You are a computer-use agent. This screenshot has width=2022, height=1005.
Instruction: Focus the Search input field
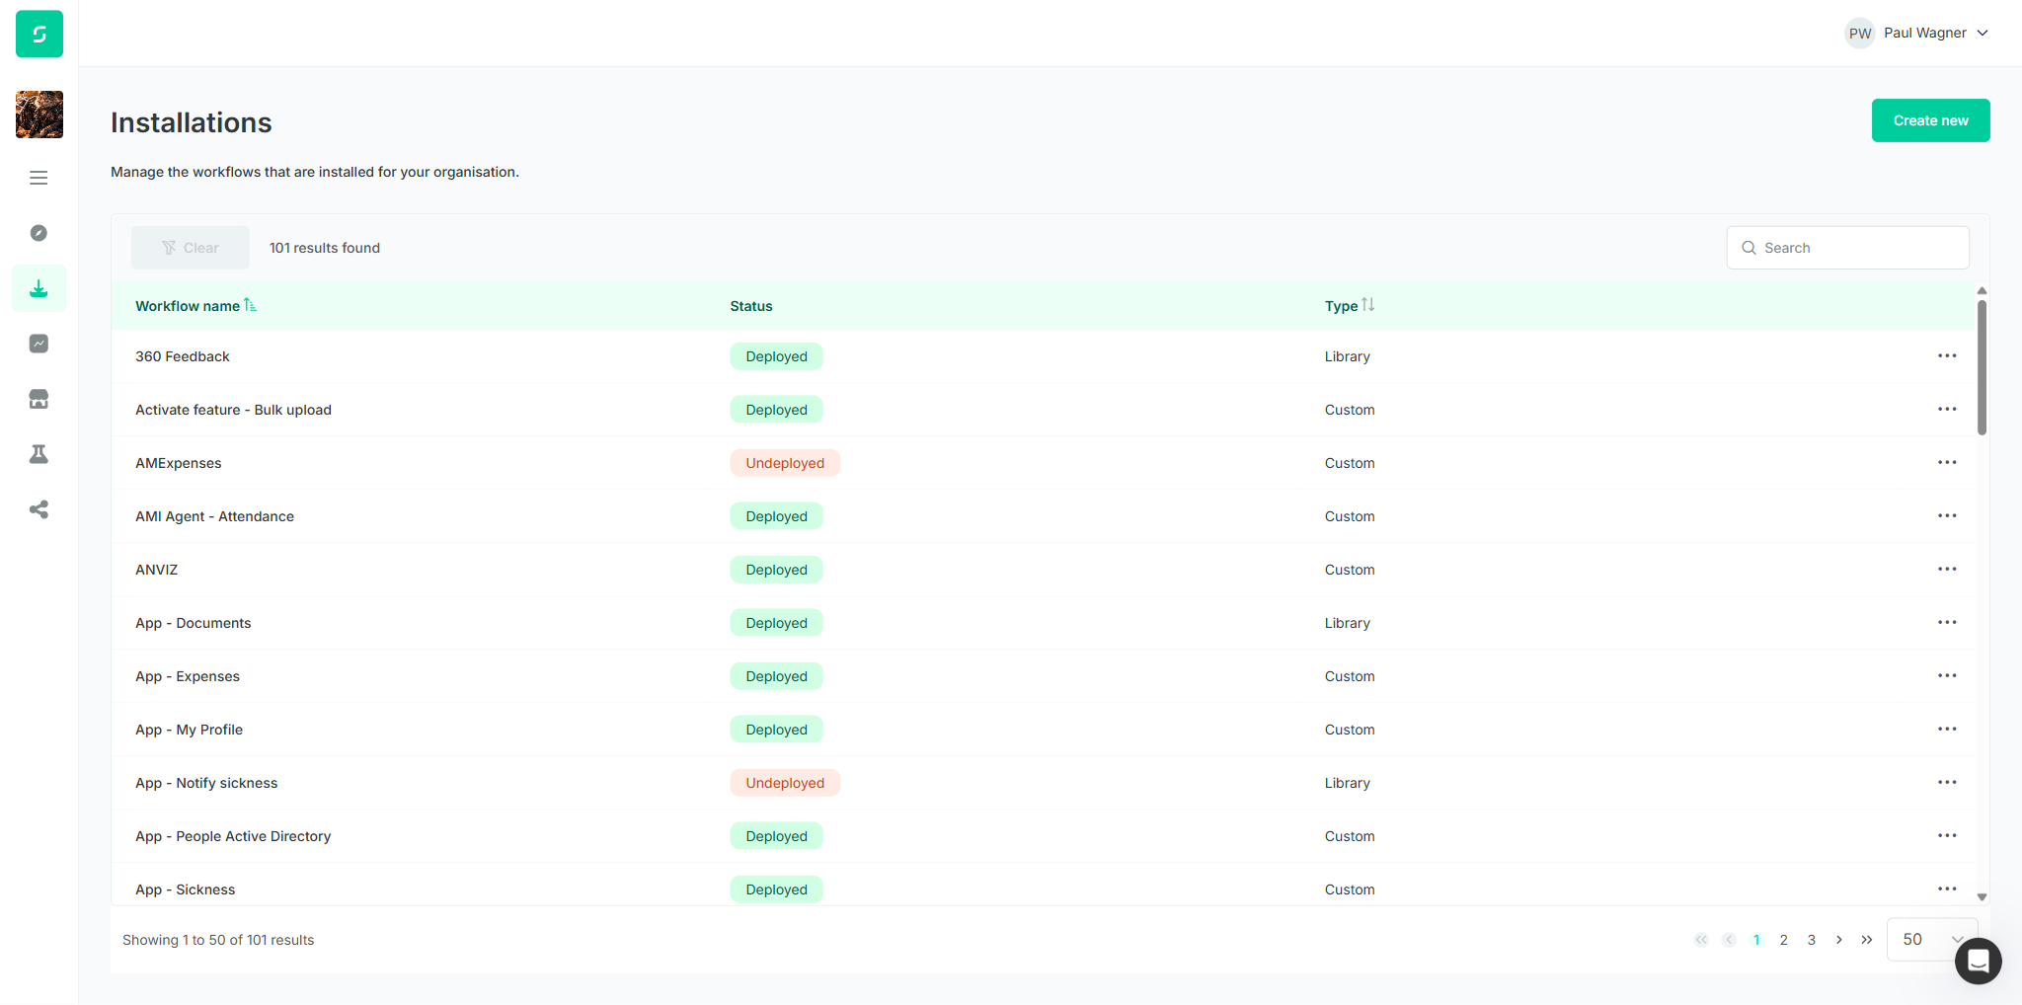1847,248
